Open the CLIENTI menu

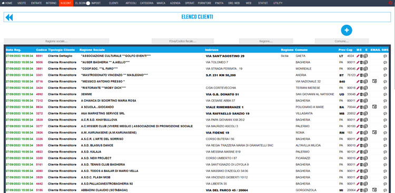tap(113, 3)
